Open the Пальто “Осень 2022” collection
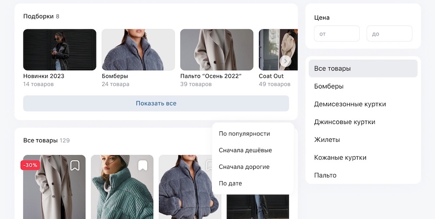The height and width of the screenshot is (219, 435). [217, 50]
